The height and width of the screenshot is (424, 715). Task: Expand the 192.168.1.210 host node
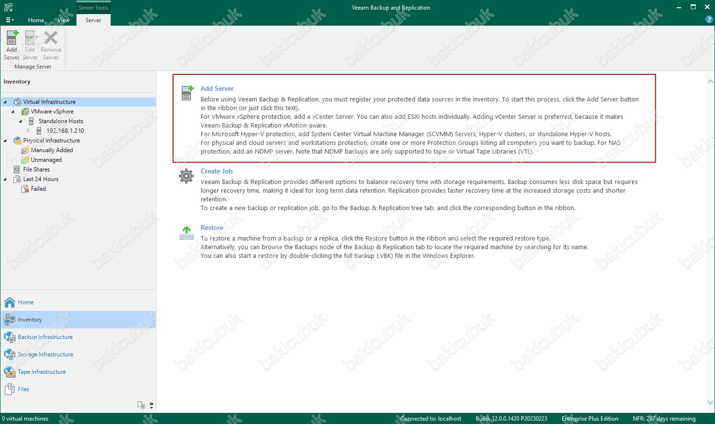[29, 131]
